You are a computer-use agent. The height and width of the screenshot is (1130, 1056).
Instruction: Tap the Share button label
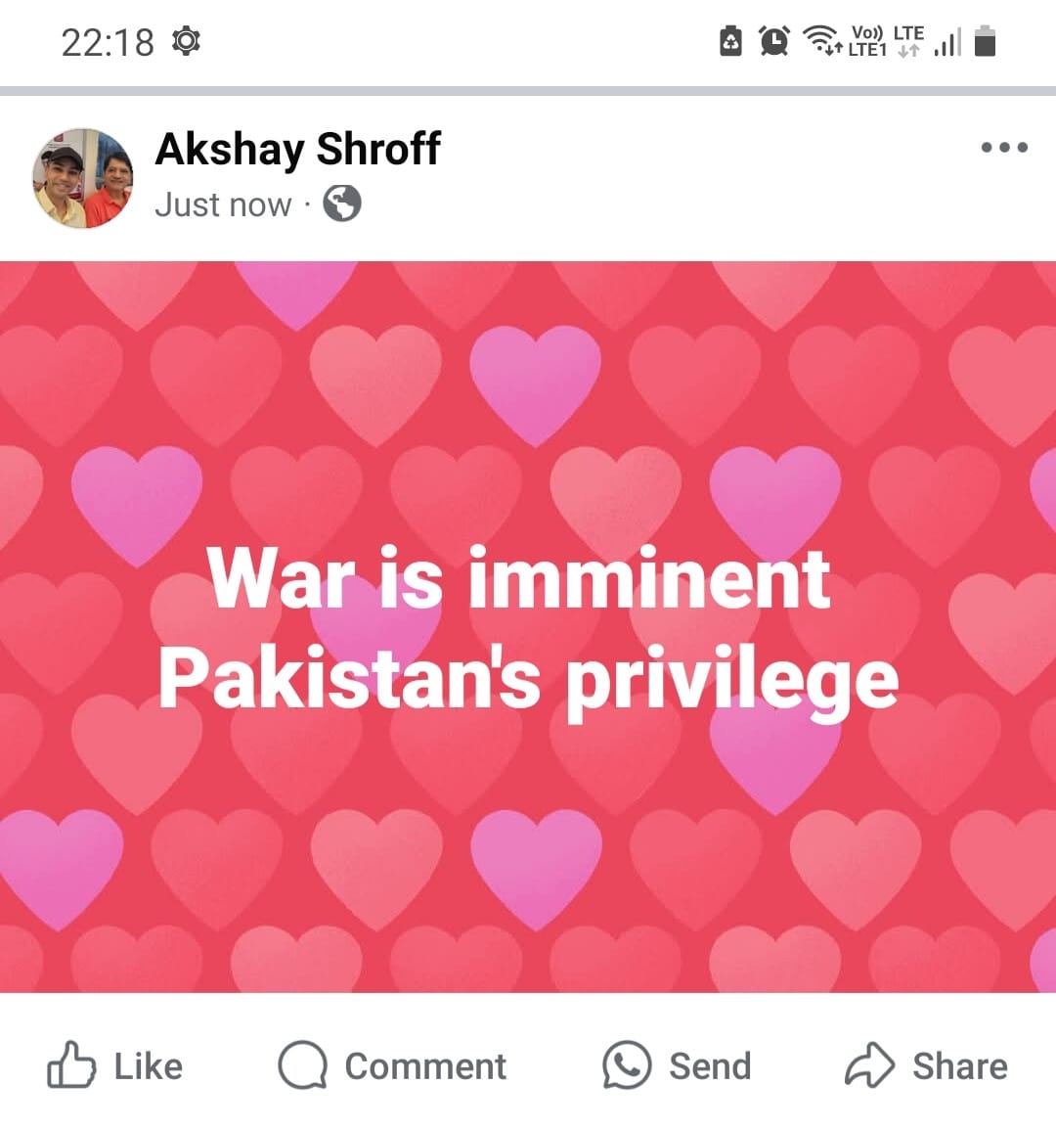coord(960,1065)
